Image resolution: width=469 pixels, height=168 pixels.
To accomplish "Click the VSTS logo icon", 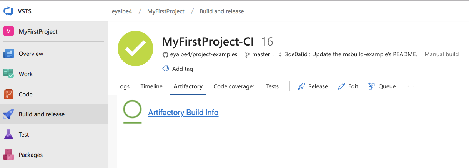I will pos(8,11).
